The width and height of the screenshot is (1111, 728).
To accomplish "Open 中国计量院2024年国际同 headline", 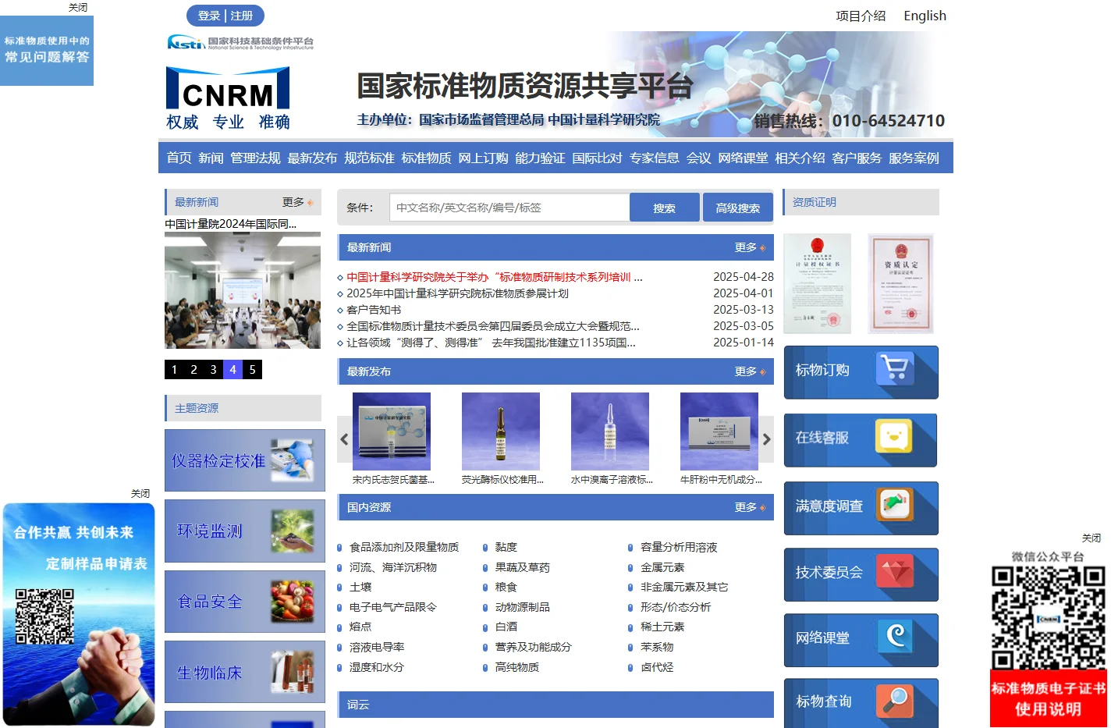I will click(231, 224).
